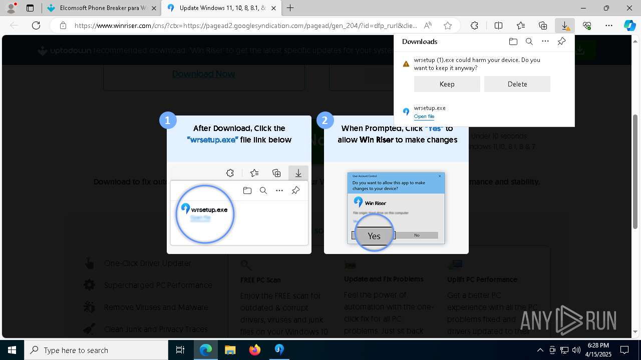Open the Windows Start menu

coord(12,350)
